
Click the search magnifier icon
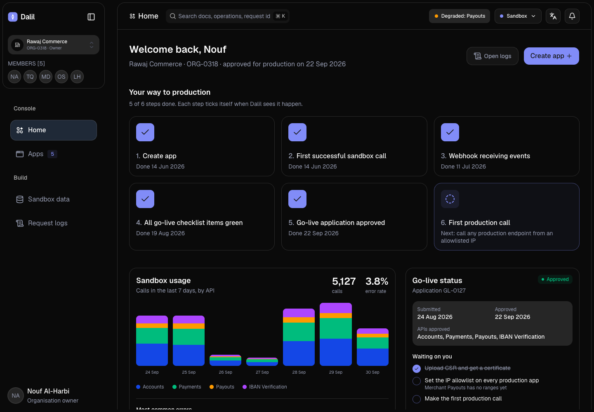tap(173, 16)
